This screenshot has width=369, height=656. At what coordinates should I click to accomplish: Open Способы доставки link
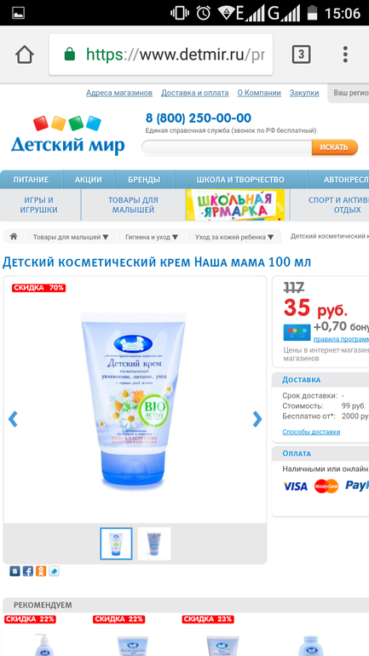click(311, 432)
